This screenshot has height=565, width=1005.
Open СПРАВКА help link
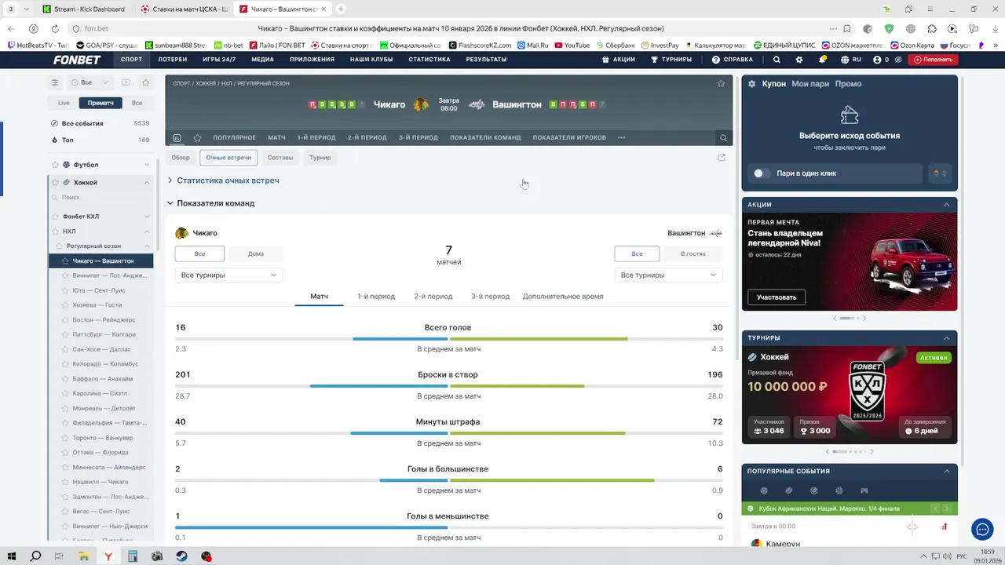point(733,60)
